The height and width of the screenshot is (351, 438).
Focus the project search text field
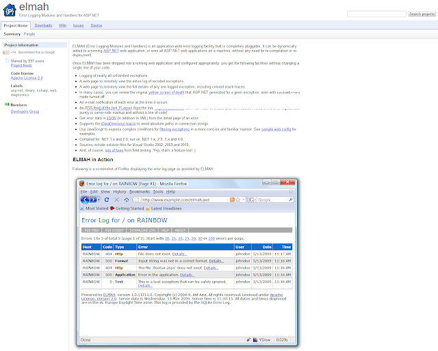376,14
